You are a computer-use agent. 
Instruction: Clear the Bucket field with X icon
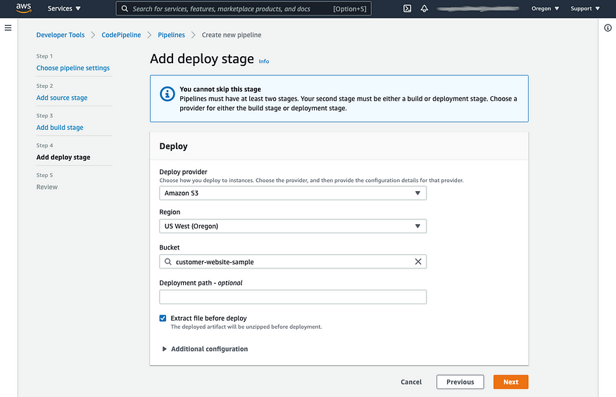(418, 261)
